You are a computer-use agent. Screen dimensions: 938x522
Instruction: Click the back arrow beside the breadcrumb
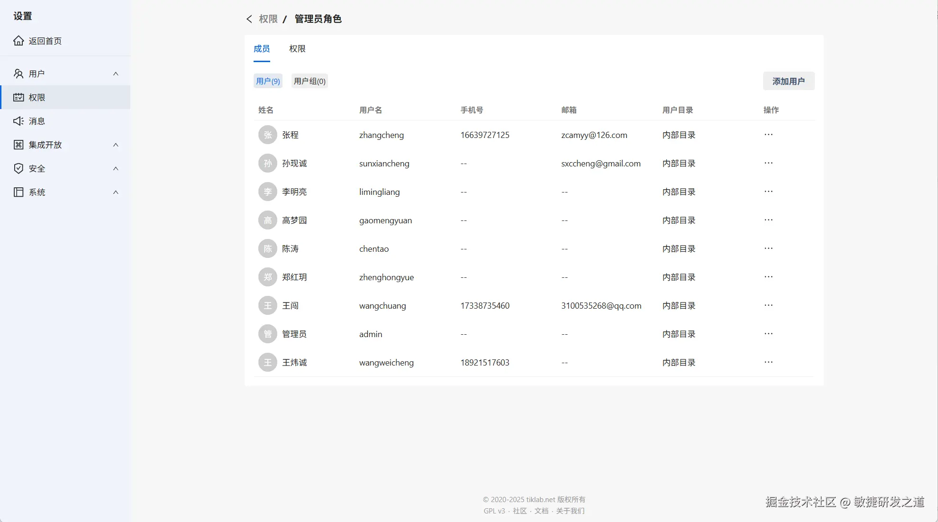click(249, 19)
